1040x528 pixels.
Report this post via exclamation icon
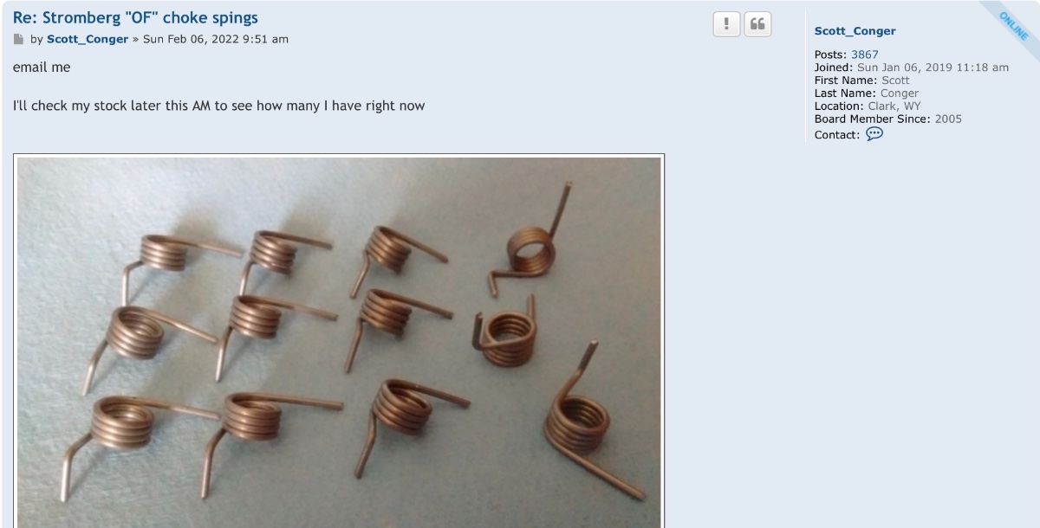pyautogui.click(x=726, y=24)
